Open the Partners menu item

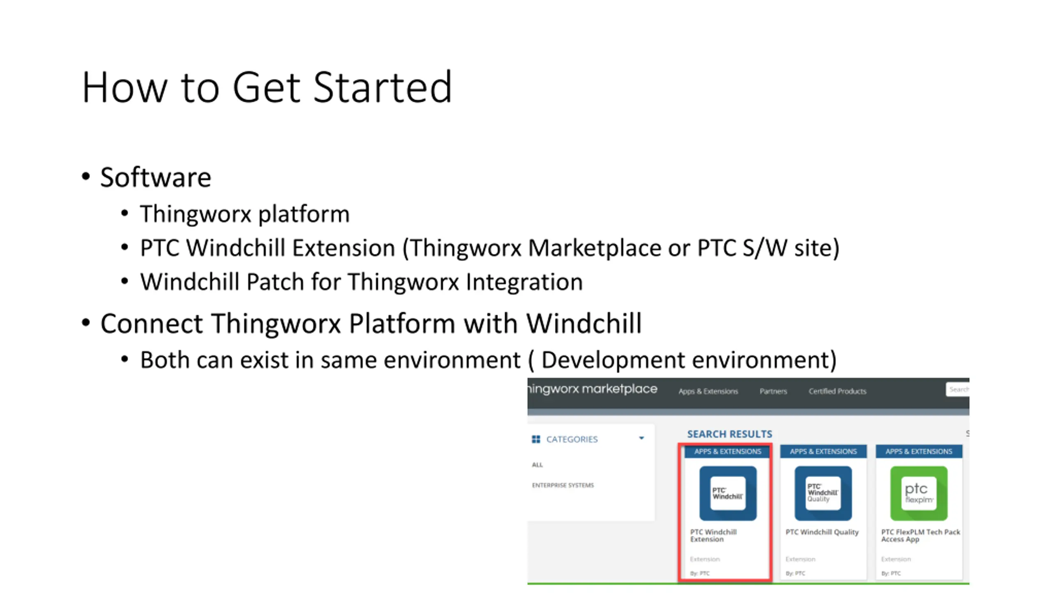click(x=773, y=391)
